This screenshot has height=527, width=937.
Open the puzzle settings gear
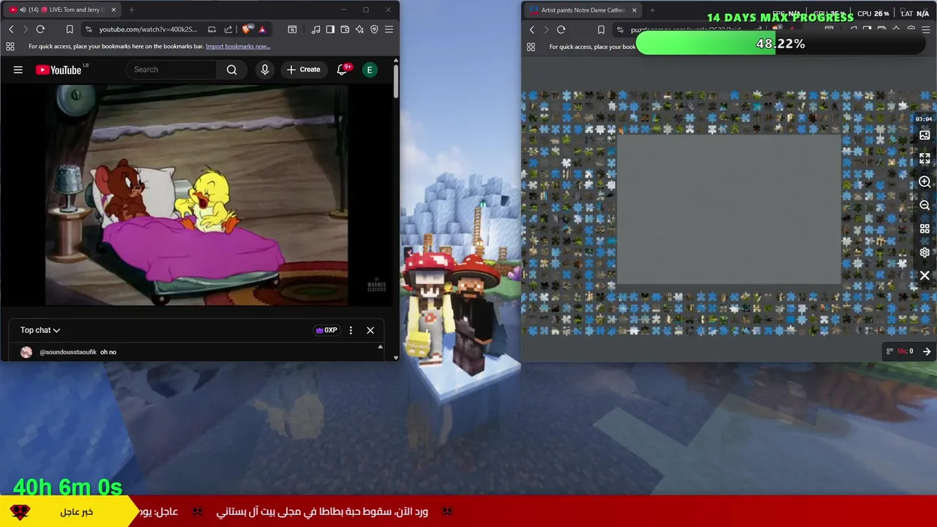(x=925, y=252)
